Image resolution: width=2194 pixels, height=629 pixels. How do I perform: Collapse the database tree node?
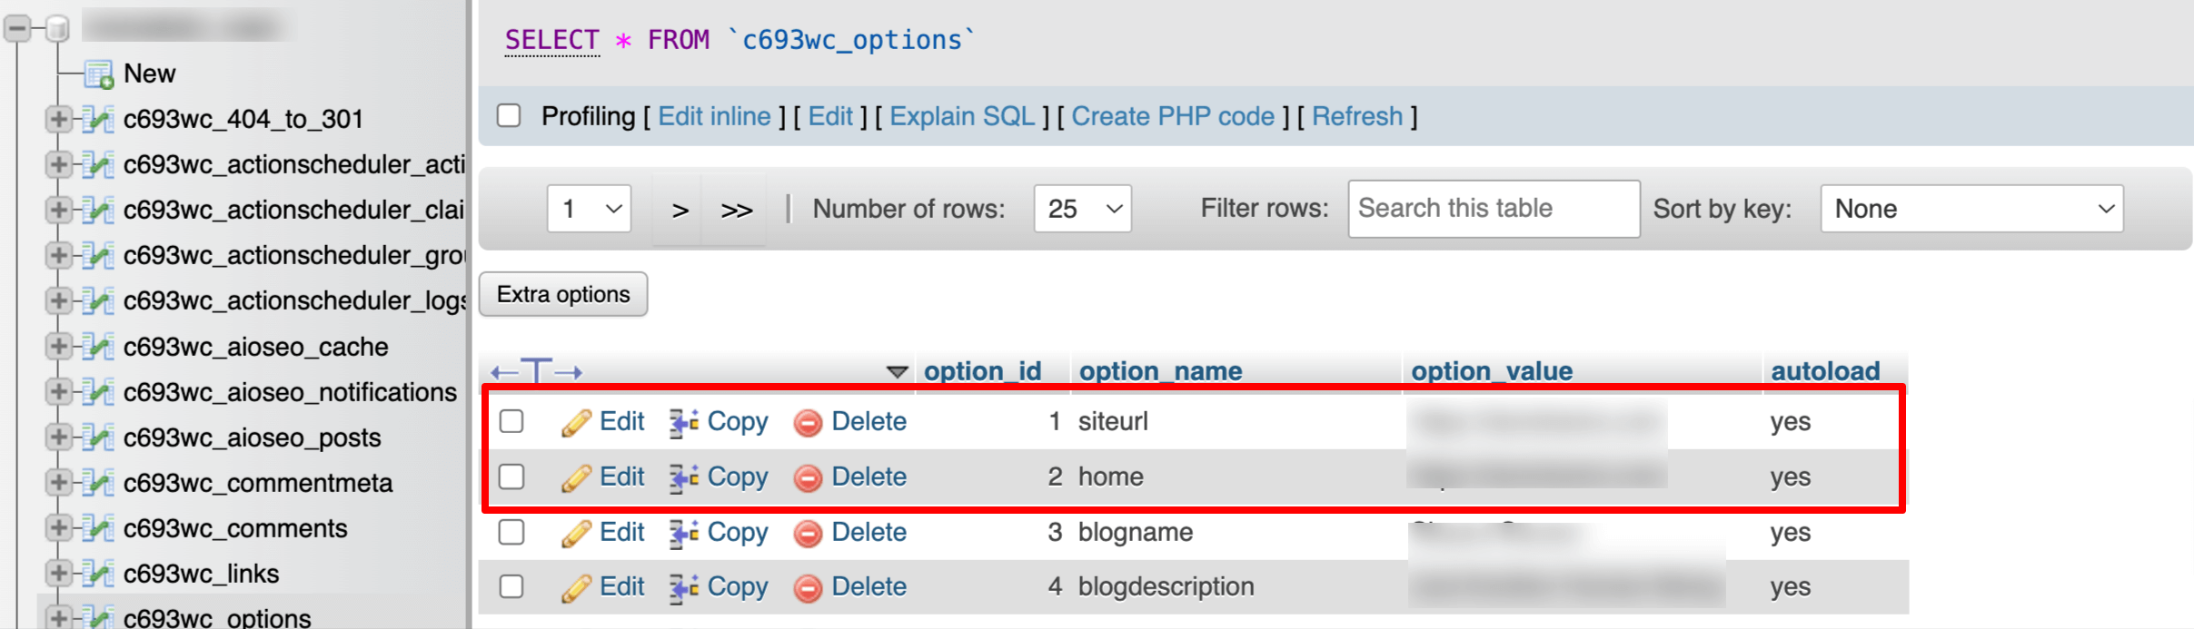coord(17,28)
